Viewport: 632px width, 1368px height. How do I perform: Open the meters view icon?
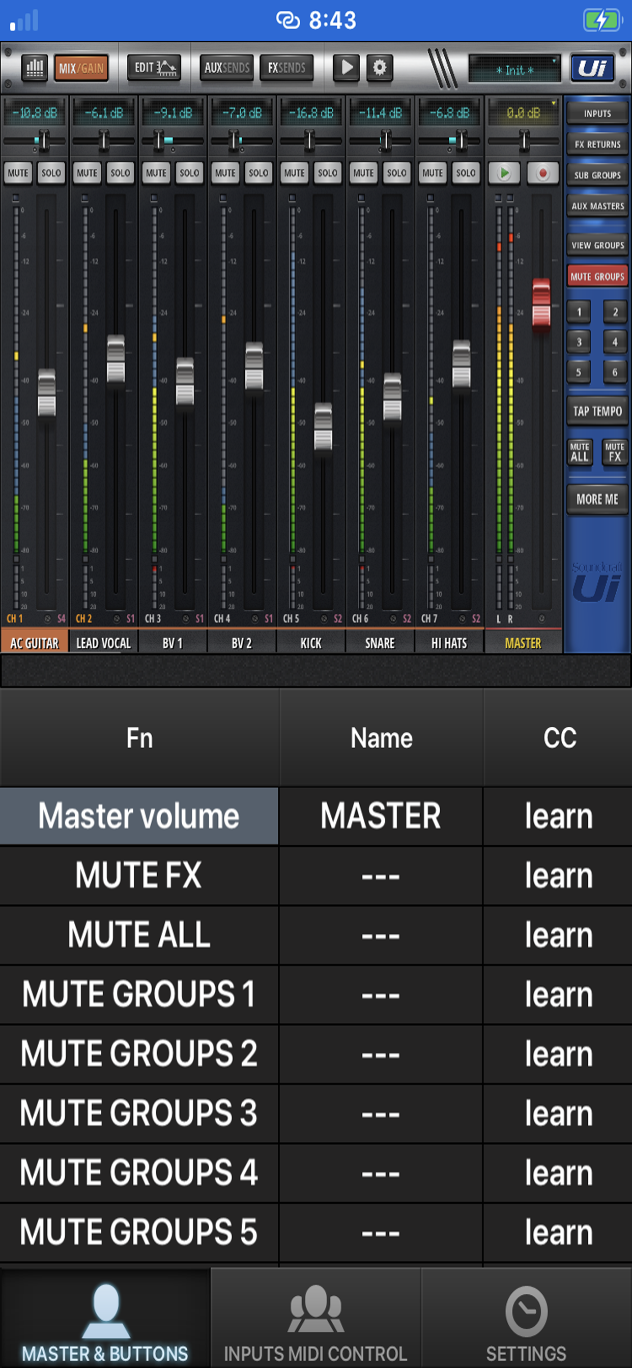(x=35, y=68)
